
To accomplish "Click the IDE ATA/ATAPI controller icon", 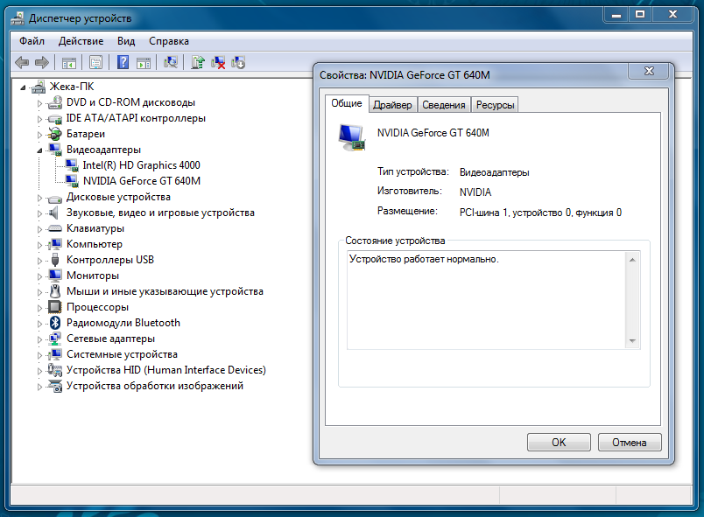I will pyautogui.click(x=55, y=118).
